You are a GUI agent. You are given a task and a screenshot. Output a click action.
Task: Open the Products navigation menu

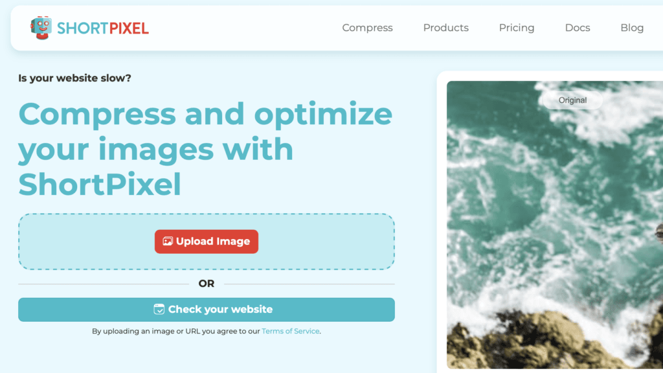445,28
